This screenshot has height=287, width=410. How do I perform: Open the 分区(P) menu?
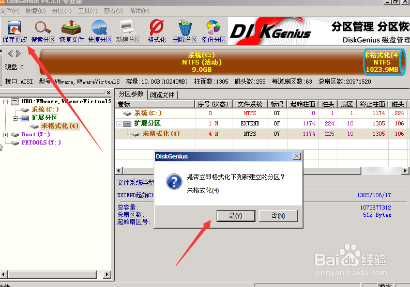[62, 11]
